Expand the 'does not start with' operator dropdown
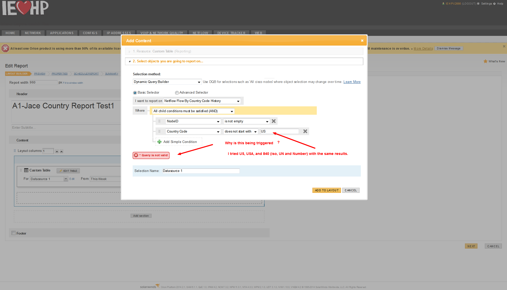 click(241, 132)
